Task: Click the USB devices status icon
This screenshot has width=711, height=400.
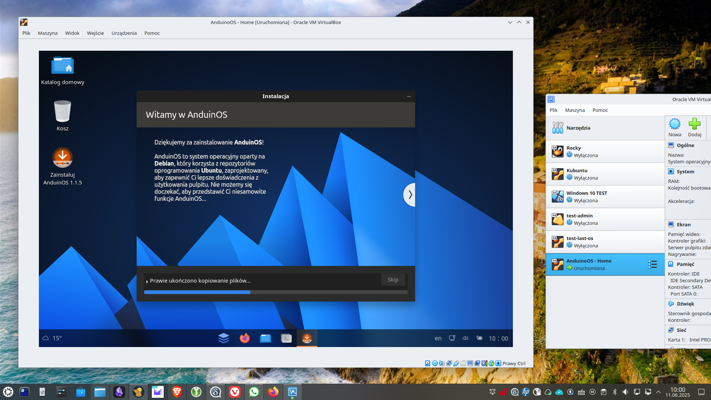Action: click(x=456, y=363)
